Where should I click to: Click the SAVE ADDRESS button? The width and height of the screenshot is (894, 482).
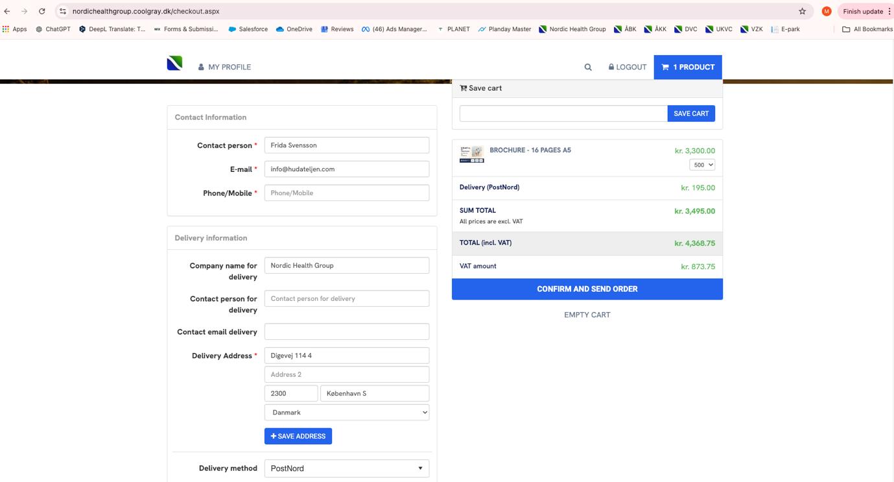pos(298,436)
